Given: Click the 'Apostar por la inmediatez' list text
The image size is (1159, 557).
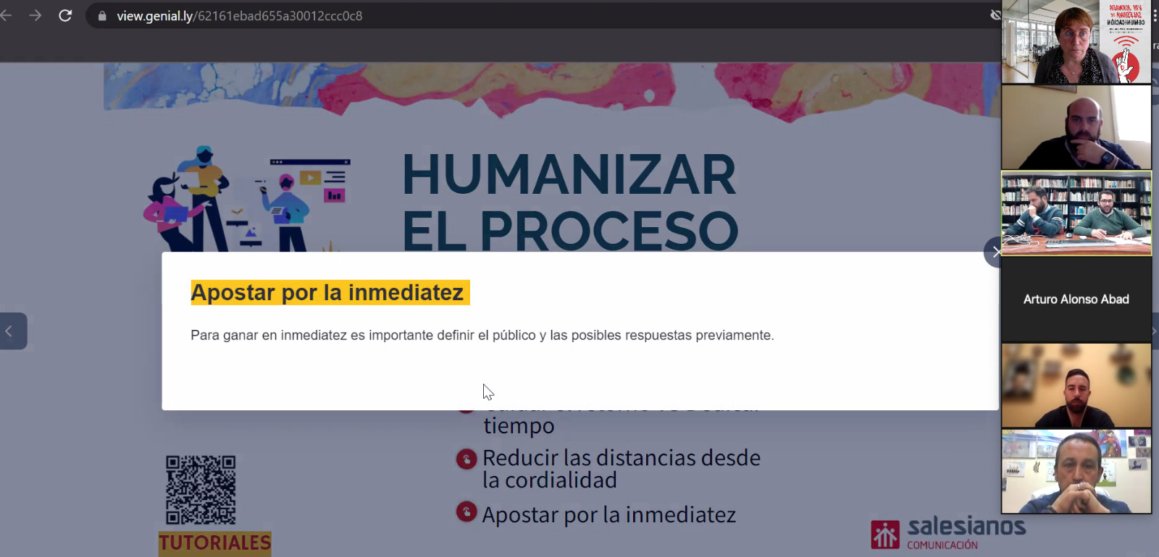Looking at the screenshot, I should pos(608,515).
